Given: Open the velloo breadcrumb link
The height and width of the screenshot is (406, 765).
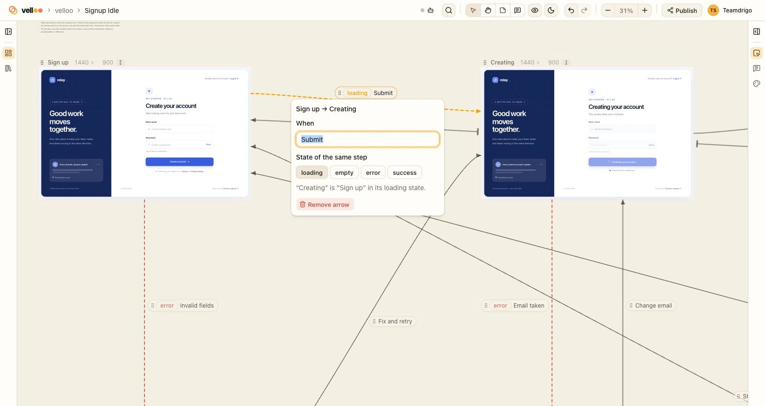Looking at the screenshot, I should click(64, 11).
